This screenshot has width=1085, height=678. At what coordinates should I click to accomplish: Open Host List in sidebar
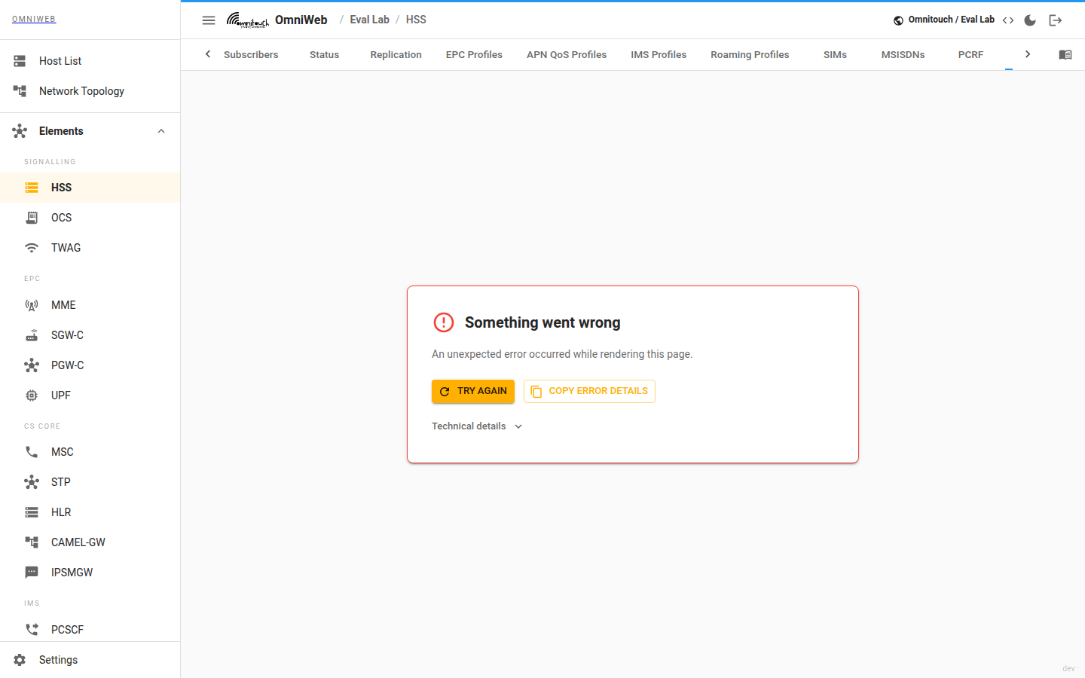coord(90,61)
